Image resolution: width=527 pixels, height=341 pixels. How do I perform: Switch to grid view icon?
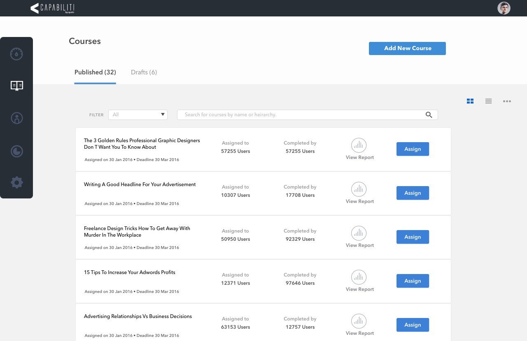470,101
